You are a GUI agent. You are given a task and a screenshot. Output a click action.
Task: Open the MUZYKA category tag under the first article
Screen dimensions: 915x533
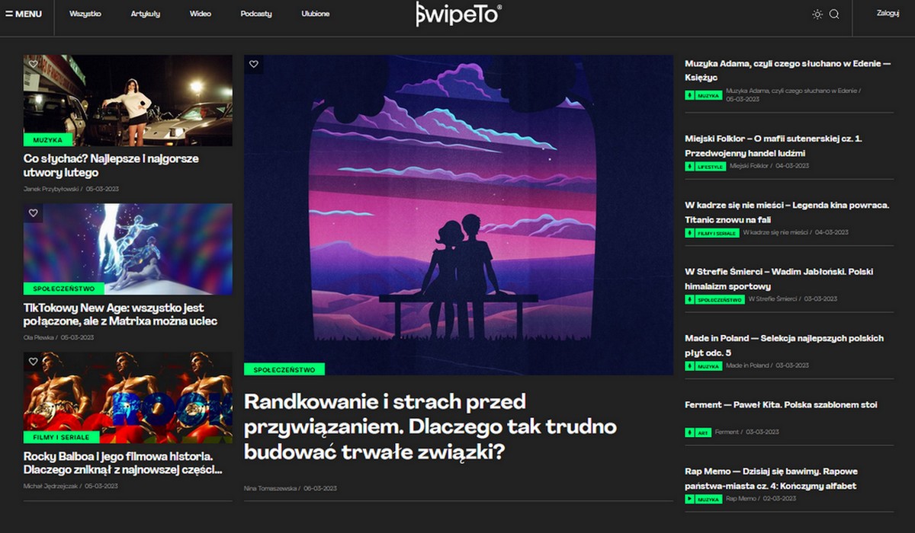(47, 139)
